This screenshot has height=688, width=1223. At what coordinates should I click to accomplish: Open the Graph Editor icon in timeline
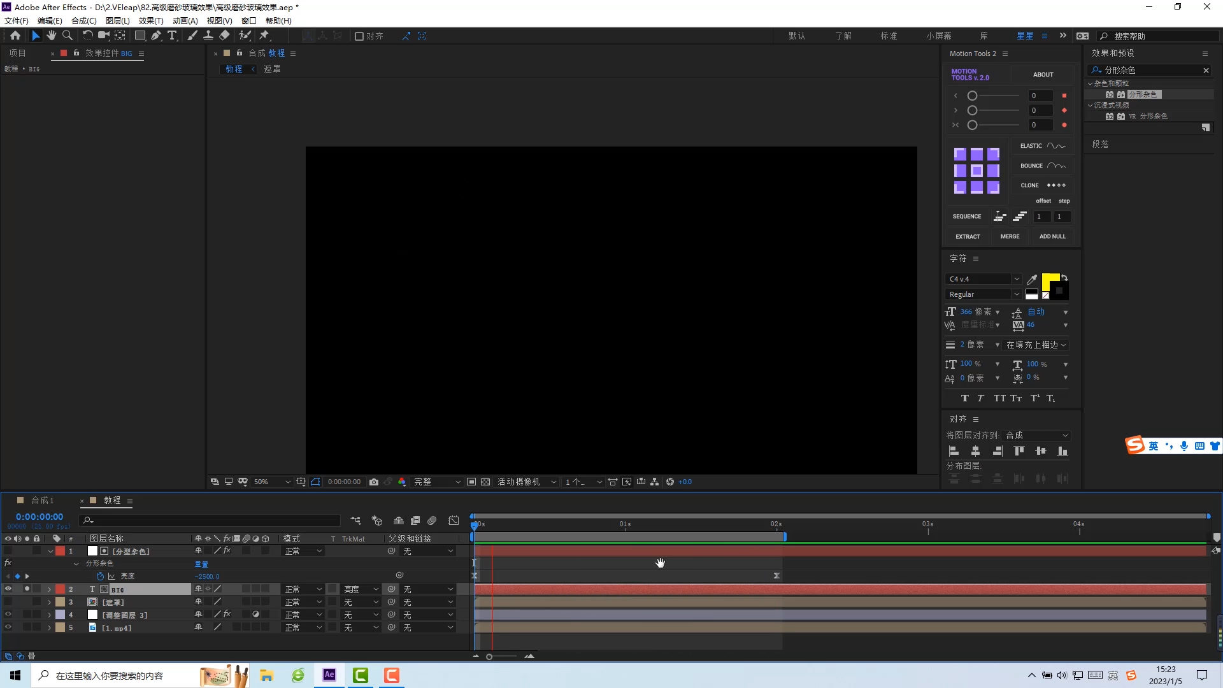(454, 520)
